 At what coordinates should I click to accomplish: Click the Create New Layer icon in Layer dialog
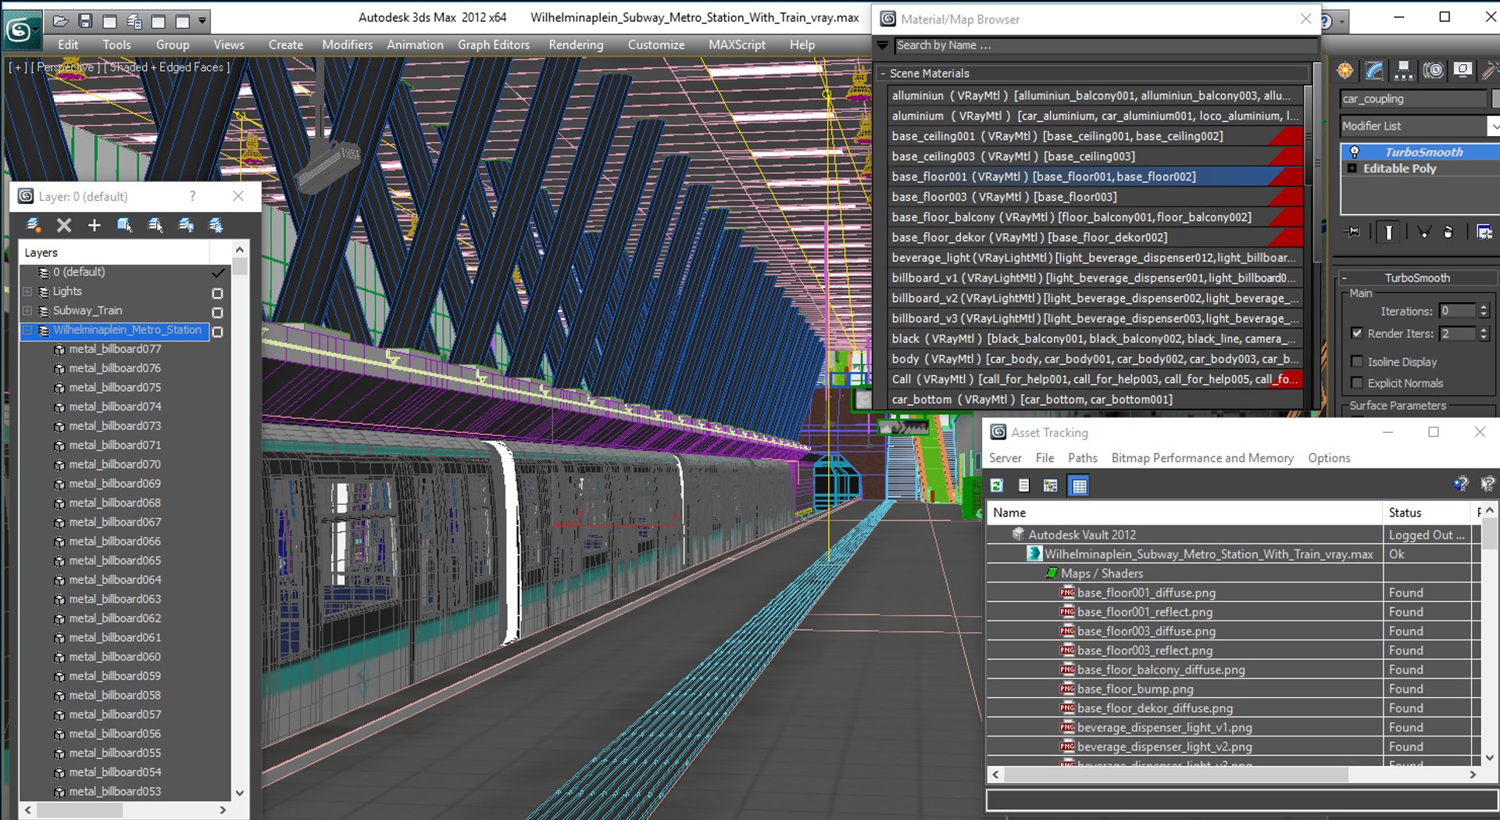(34, 225)
